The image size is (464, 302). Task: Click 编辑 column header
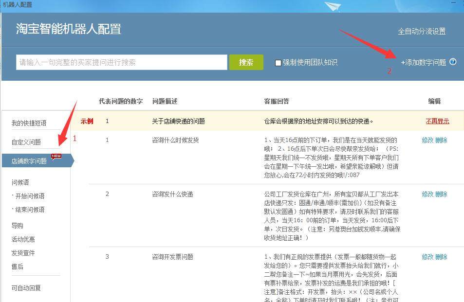point(434,101)
